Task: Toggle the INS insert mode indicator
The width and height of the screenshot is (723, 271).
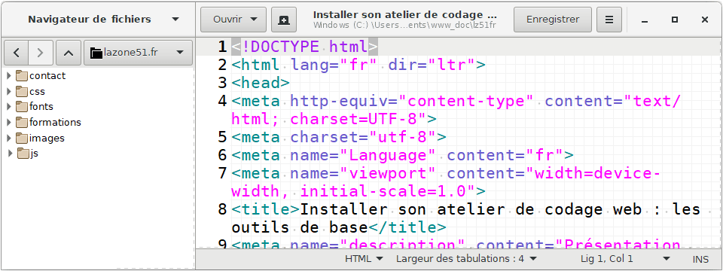Action: (x=700, y=260)
